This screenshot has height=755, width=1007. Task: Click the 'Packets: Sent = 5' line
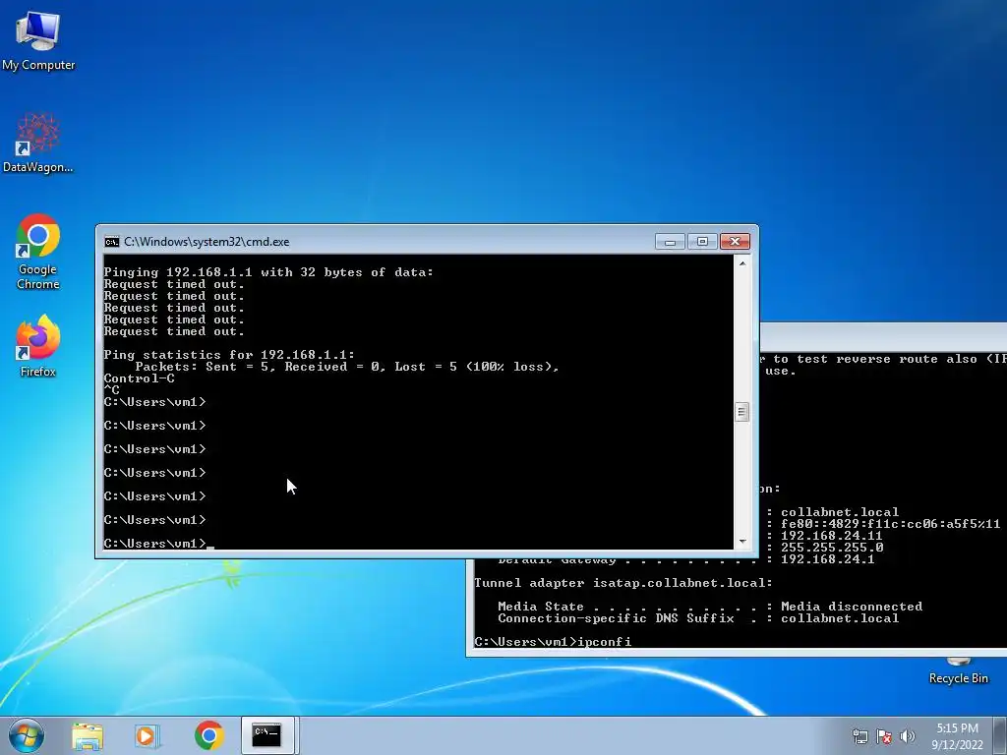coord(347,367)
